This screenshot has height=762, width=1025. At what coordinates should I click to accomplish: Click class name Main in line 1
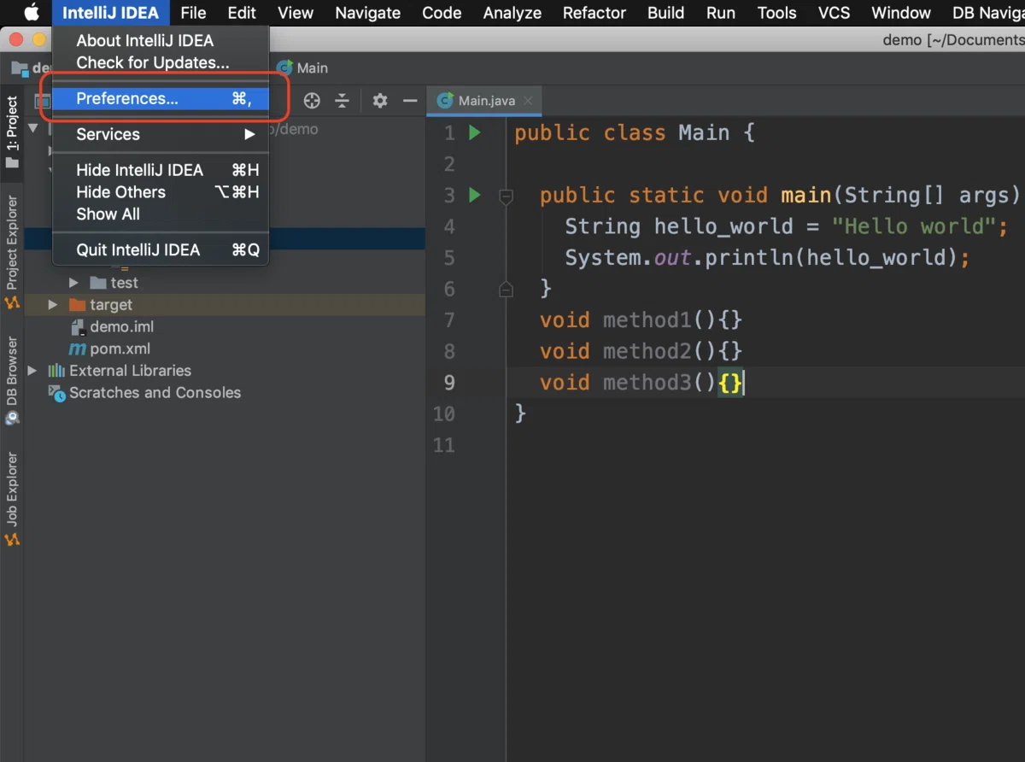[704, 133]
